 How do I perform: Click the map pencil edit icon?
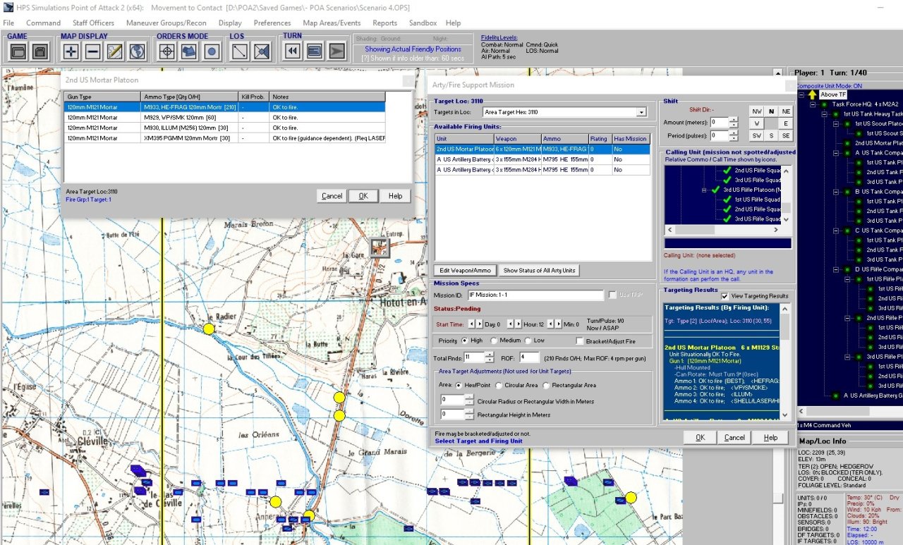pos(115,51)
